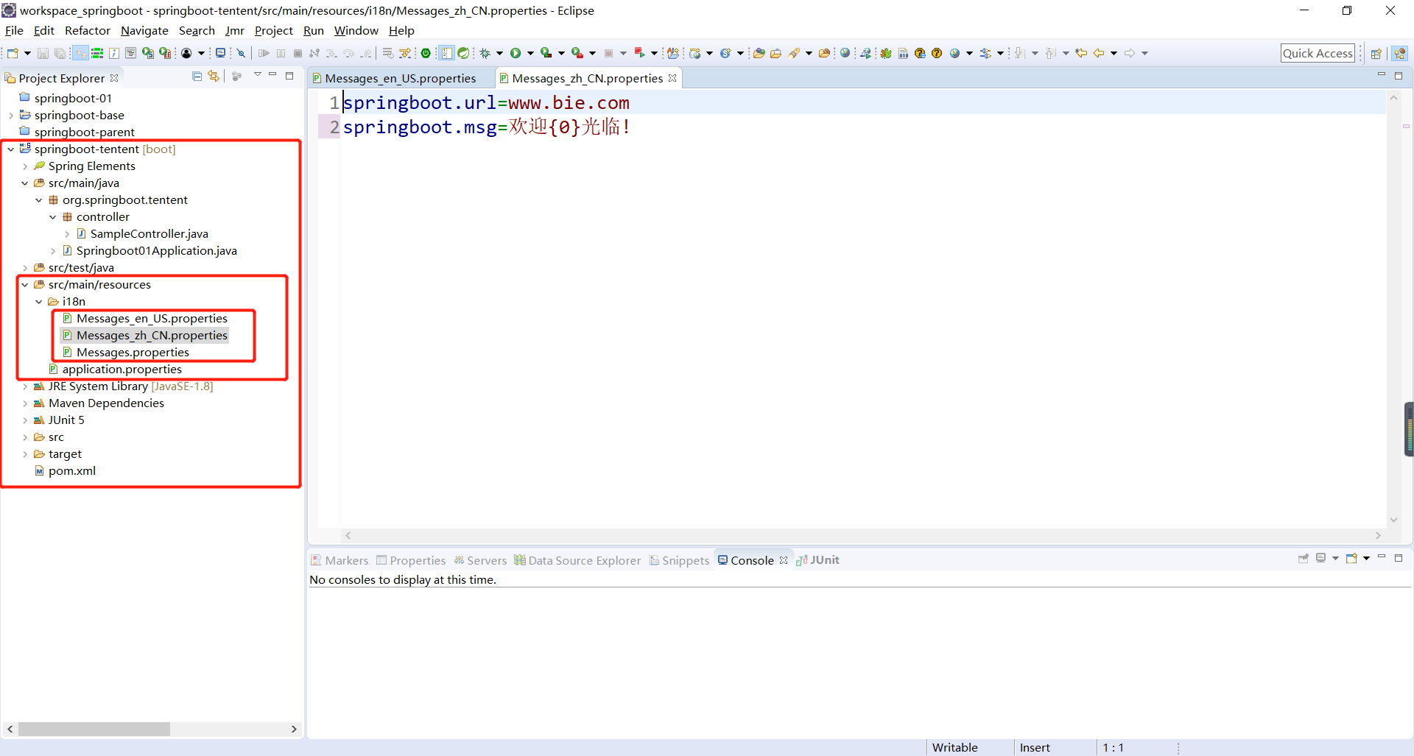Switch to the JUnit tab
Image resolution: width=1414 pixels, height=756 pixels.
click(x=817, y=560)
